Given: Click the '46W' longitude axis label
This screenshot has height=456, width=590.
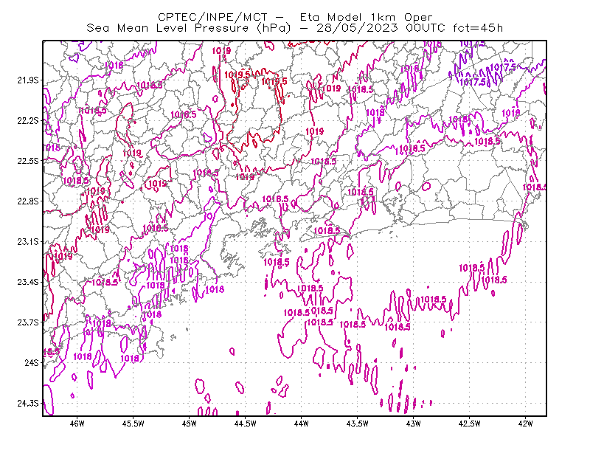Looking at the screenshot, I should coord(77,424).
